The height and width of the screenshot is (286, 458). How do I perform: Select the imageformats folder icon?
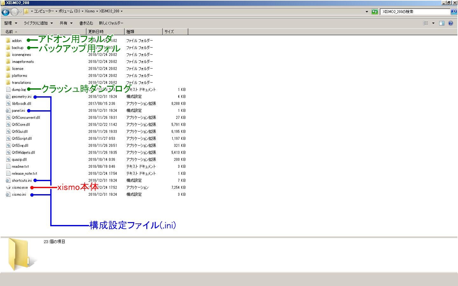coord(8,62)
